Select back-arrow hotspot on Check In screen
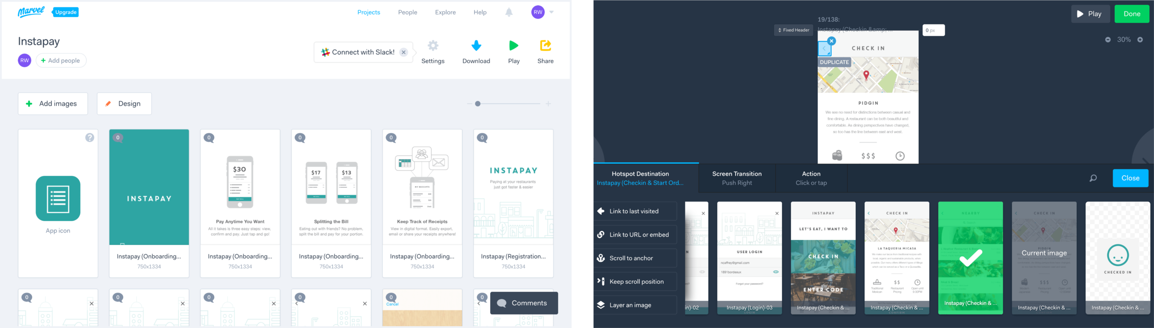 pyautogui.click(x=824, y=49)
